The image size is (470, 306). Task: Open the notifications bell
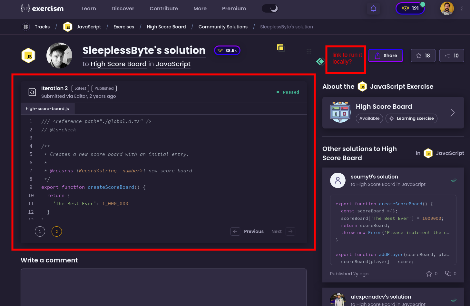point(373,9)
